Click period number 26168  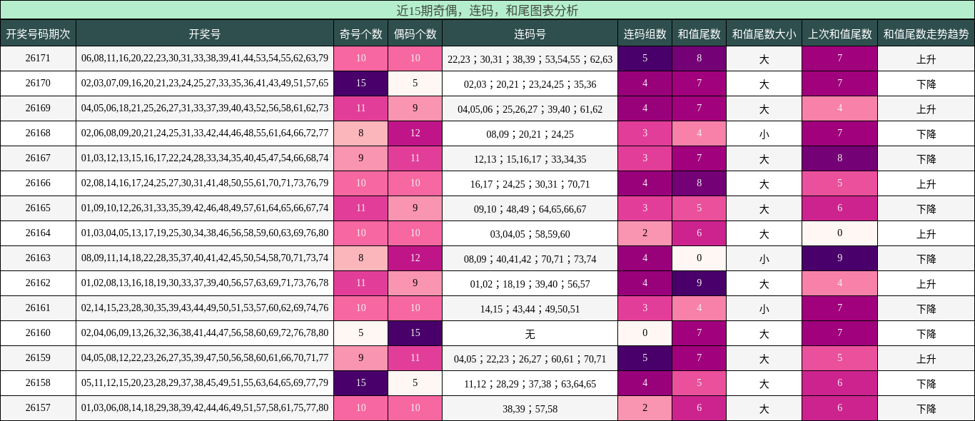click(x=38, y=133)
